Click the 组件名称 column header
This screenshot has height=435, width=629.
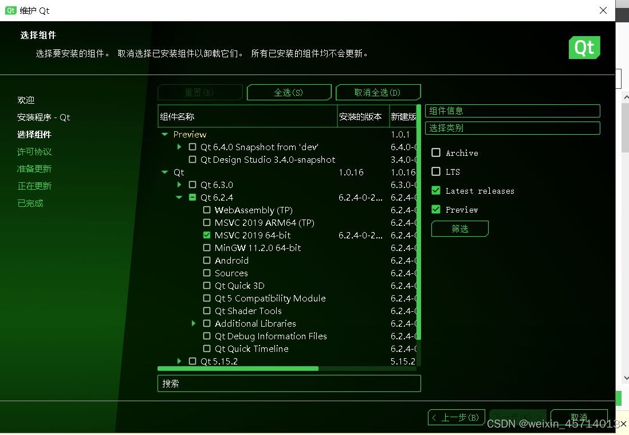247,116
